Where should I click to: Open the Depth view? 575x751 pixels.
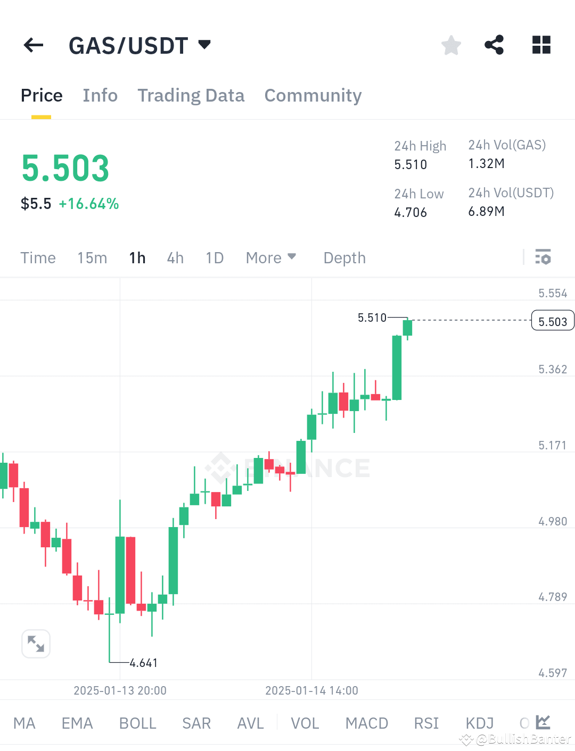344,257
